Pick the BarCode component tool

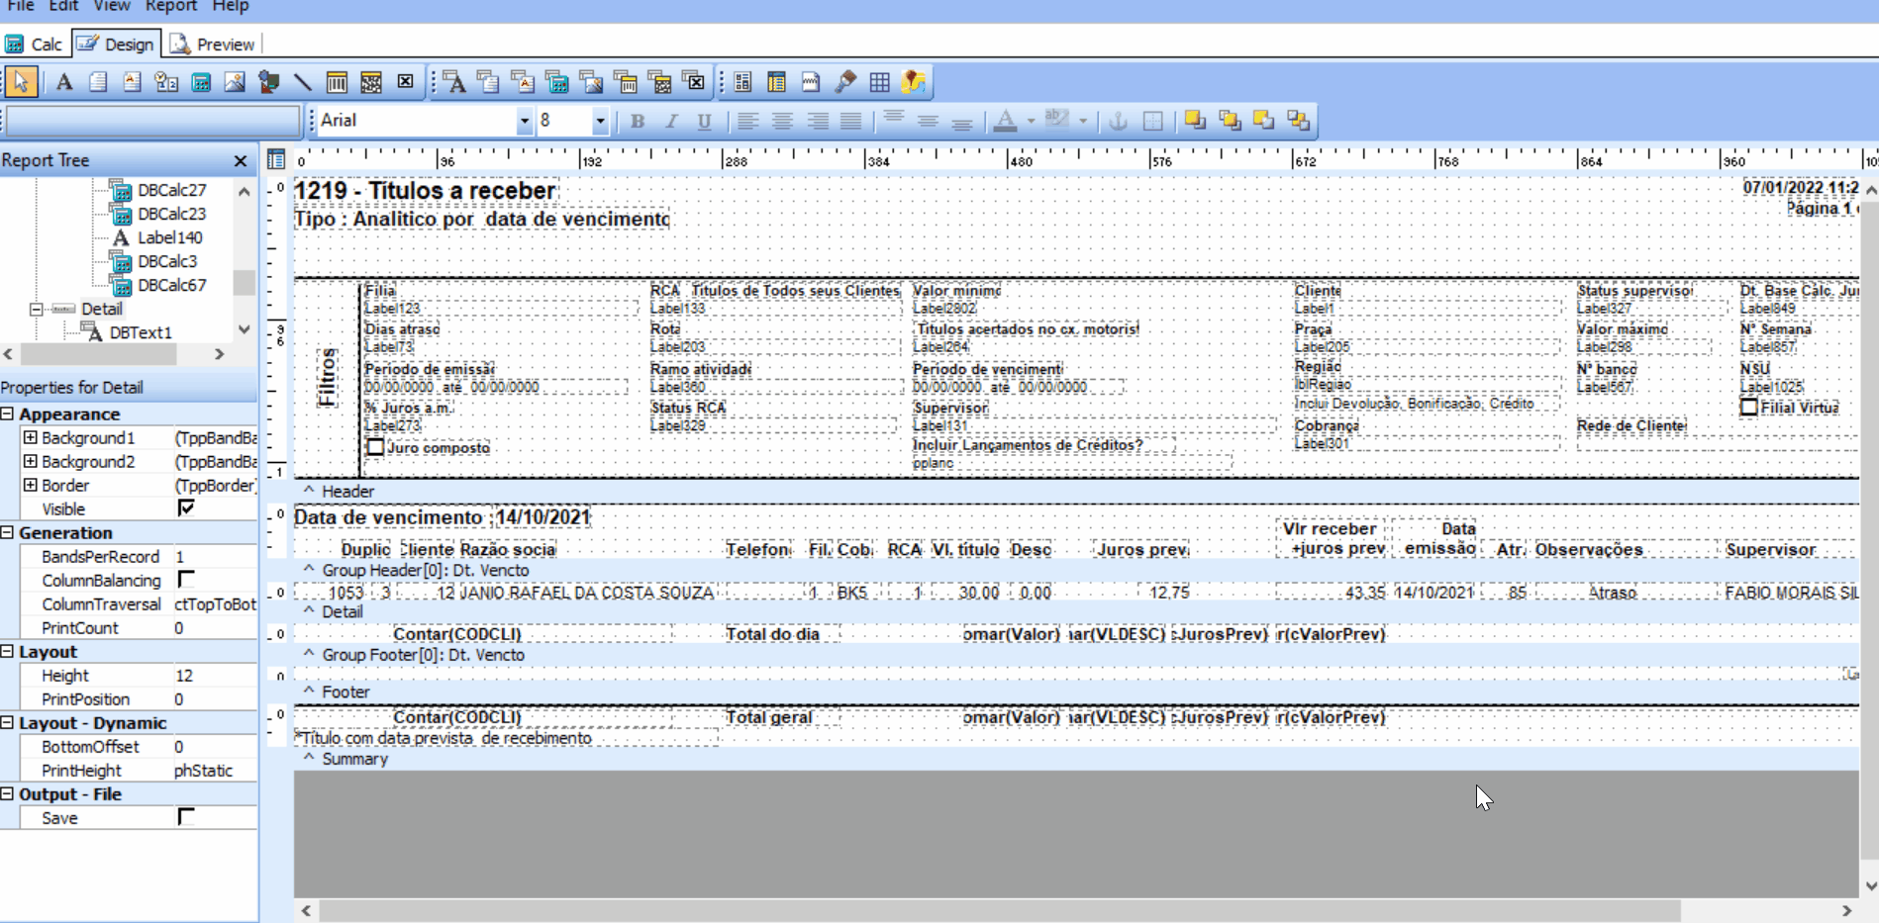click(x=337, y=82)
